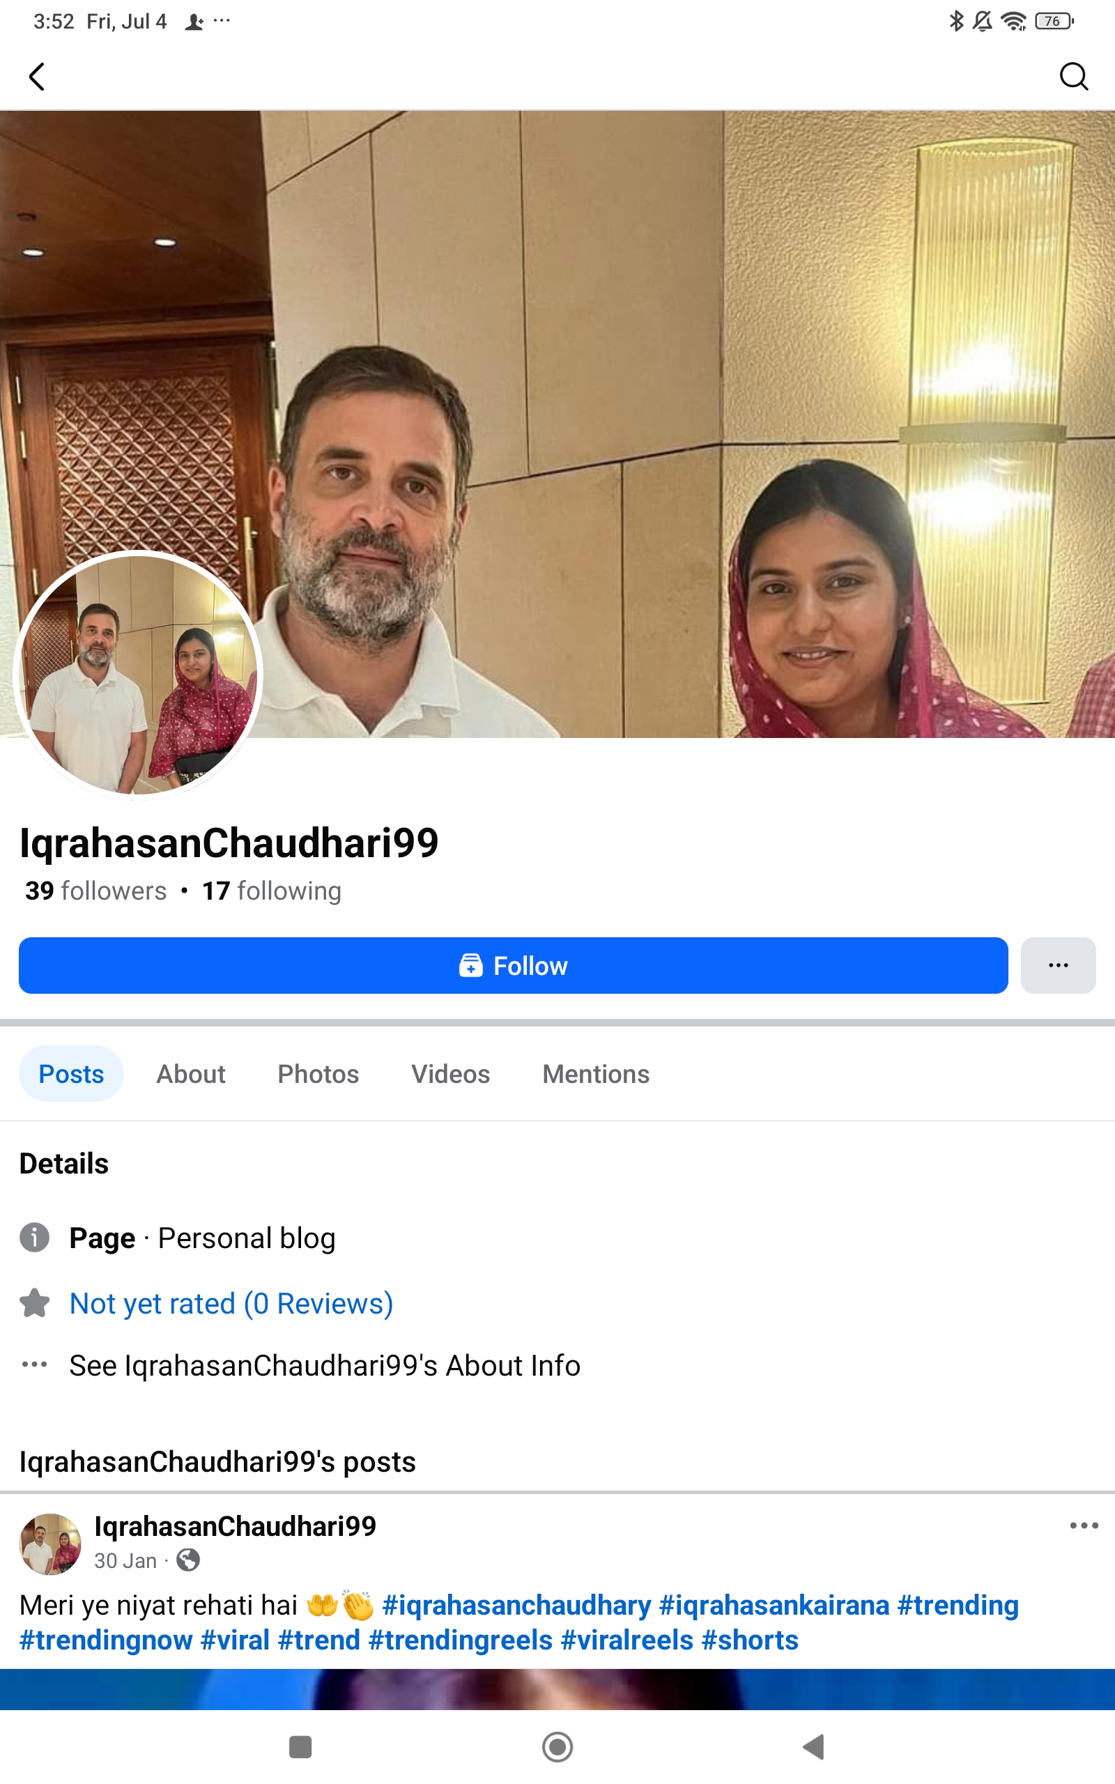
Task: Expand See IqrahasanChaudhari99's About Info
Action: click(x=325, y=1364)
